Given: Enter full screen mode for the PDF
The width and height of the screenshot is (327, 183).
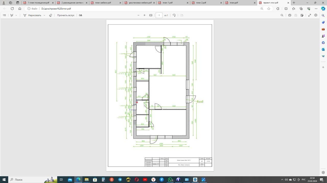Looking at the screenshot, I should [310, 15].
